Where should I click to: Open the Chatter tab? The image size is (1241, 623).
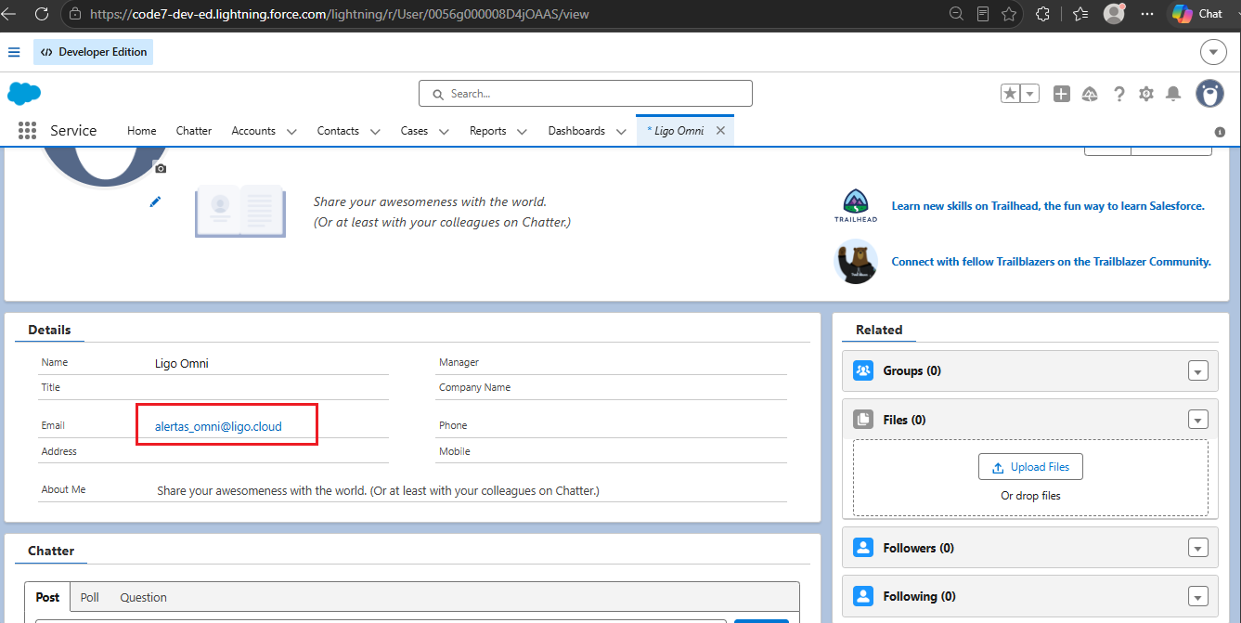point(194,131)
